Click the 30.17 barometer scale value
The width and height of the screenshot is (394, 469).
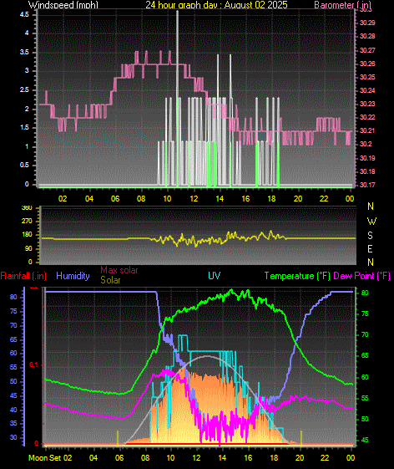coord(367,185)
